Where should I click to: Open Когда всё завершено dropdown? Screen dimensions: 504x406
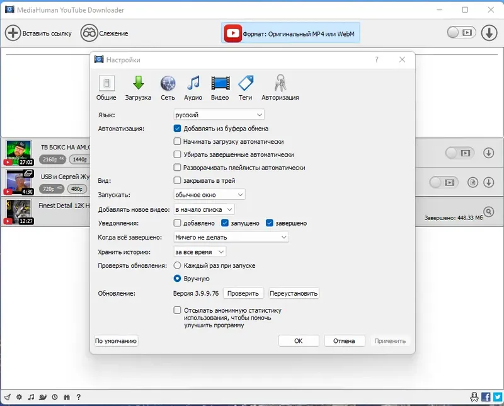point(231,237)
